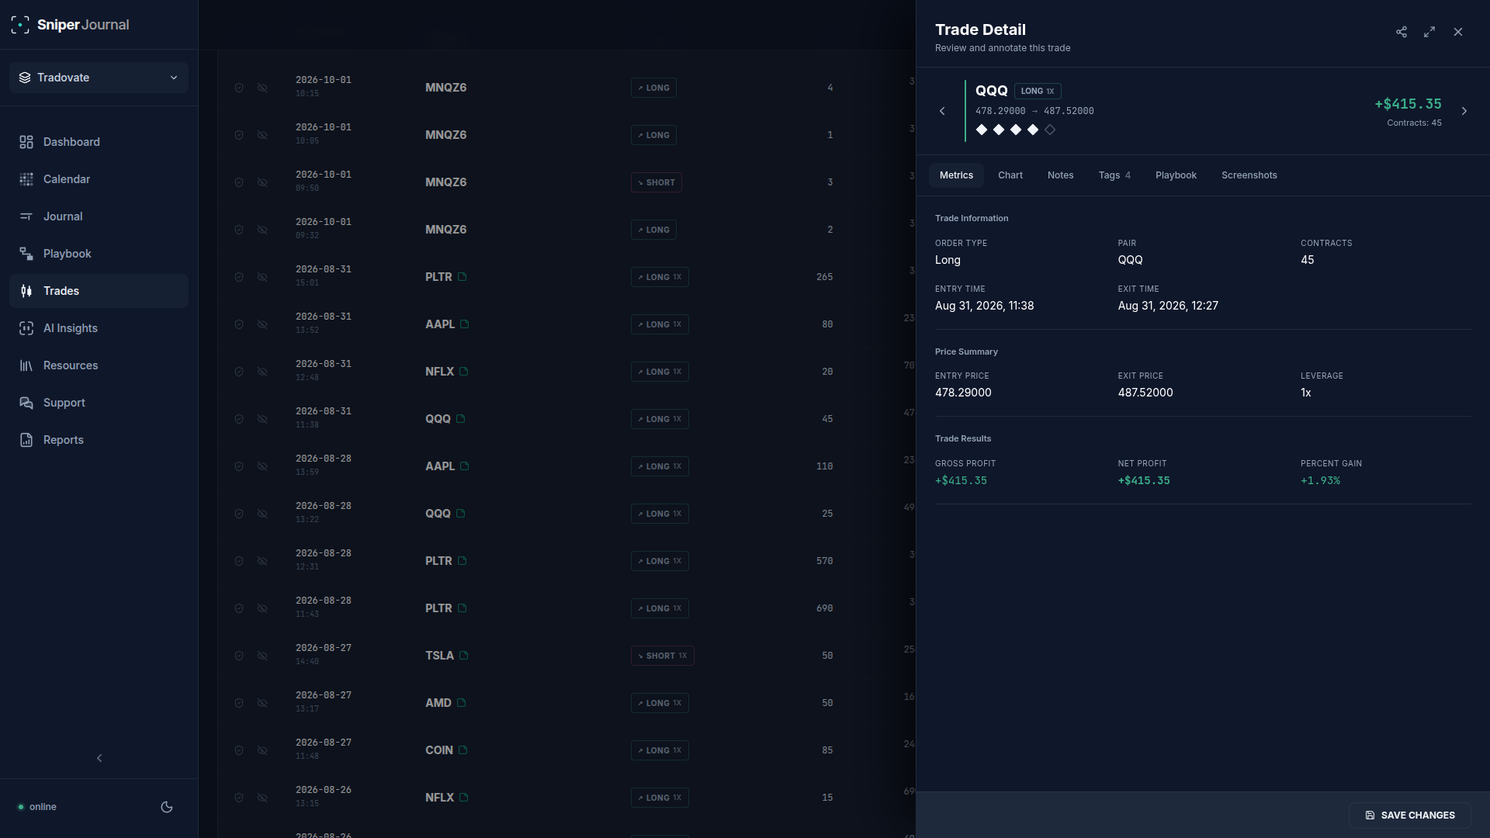Open the Tradovate account dropdown
The height and width of the screenshot is (838, 1490).
(99, 78)
